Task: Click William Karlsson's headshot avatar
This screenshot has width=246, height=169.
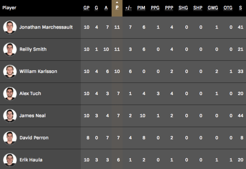Action: pyautogui.click(x=10, y=72)
